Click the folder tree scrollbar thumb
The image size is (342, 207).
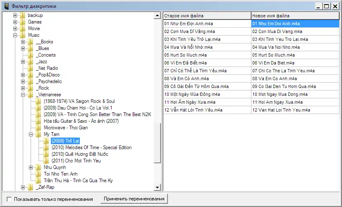point(157,143)
